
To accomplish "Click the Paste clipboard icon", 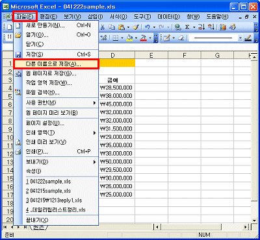I will pyautogui.click(x=121, y=27).
